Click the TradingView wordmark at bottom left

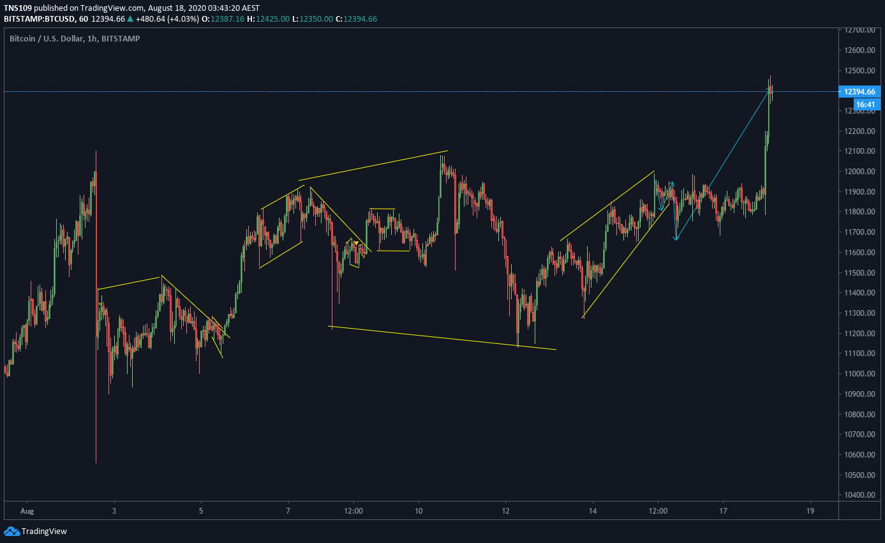(44, 531)
